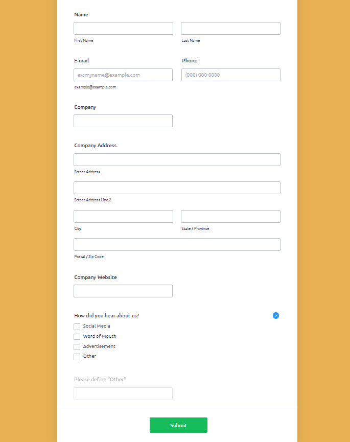Click the Postal / Zip Code field

tap(177, 244)
